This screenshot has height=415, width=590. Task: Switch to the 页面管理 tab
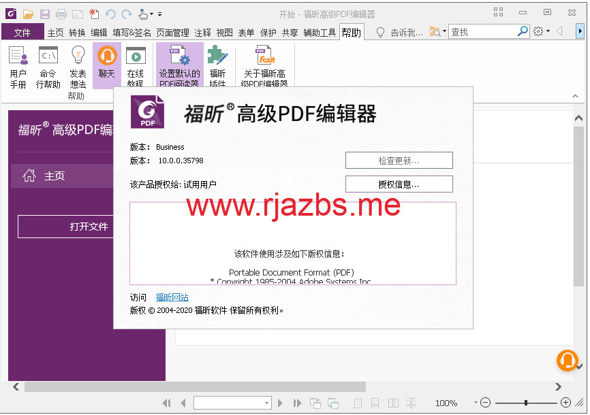point(173,33)
